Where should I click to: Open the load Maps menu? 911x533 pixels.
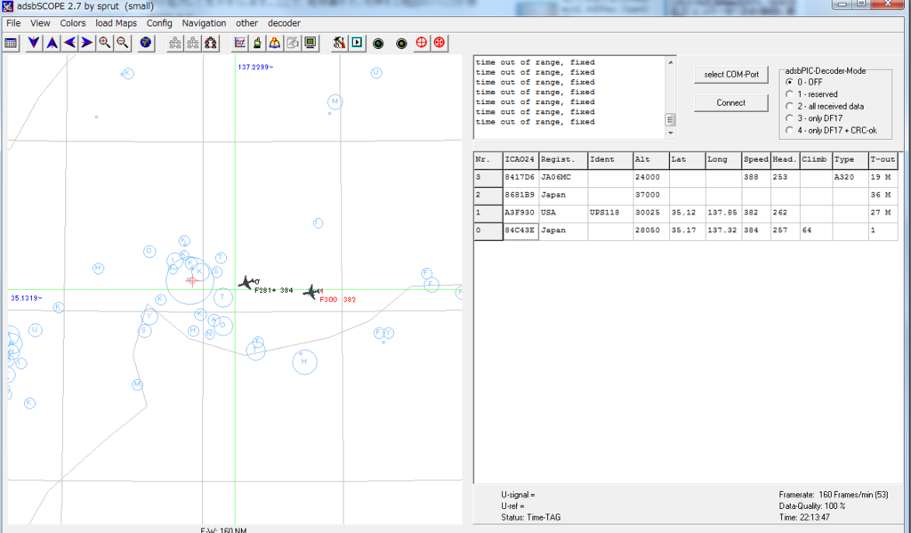117,23
